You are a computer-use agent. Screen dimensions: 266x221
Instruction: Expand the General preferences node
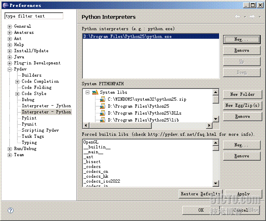pos(9,27)
